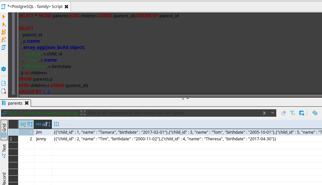
Task: Open the execution log panel icon
Action: tap(4, 91)
